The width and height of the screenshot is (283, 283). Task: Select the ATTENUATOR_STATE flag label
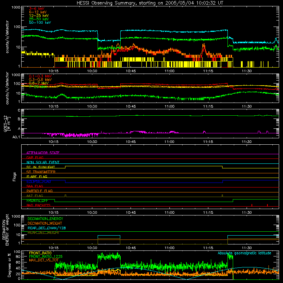click(43, 153)
